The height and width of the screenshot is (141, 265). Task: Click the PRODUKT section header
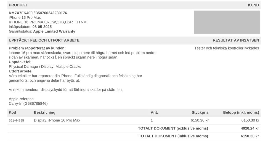(x=18, y=5)
